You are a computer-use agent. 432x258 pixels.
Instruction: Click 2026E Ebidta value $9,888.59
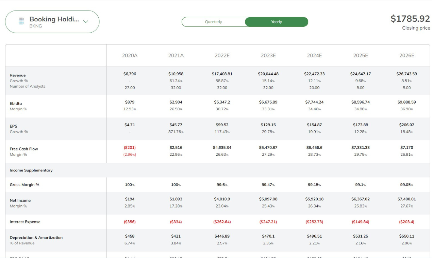click(x=406, y=102)
